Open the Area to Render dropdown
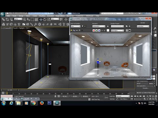 (x=75, y=26)
